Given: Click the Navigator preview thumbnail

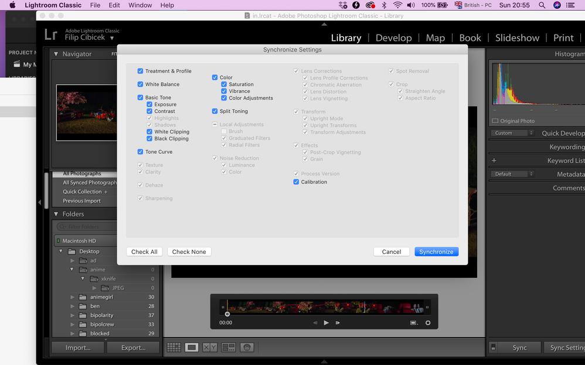Looking at the screenshot, I should coord(87,113).
